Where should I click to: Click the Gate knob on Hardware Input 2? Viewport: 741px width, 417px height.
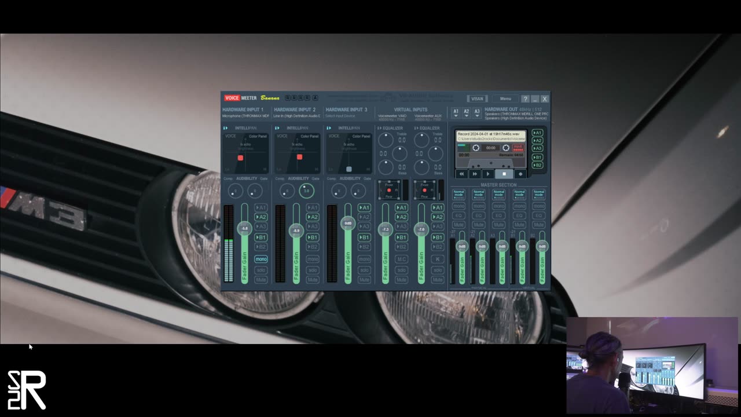[306, 191]
